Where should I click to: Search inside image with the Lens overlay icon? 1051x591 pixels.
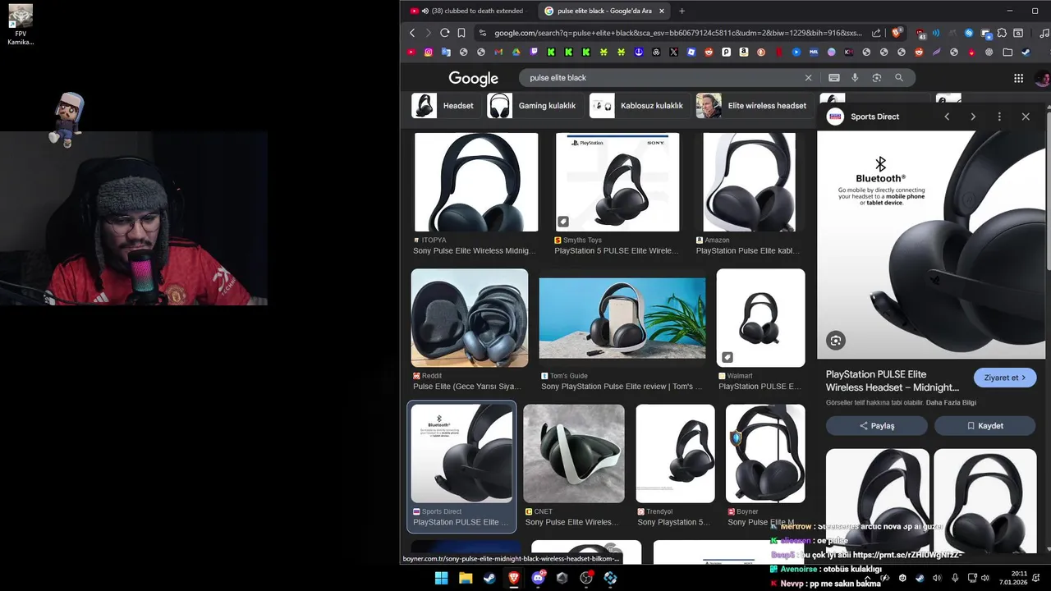835,341
